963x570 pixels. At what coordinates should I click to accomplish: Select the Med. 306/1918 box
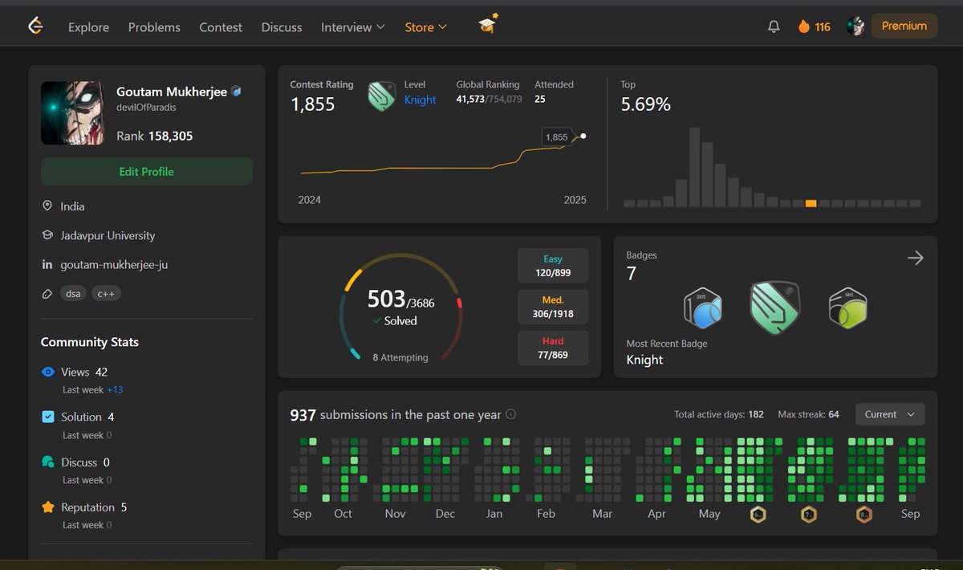pyautogui.click(x=553, y=307)
